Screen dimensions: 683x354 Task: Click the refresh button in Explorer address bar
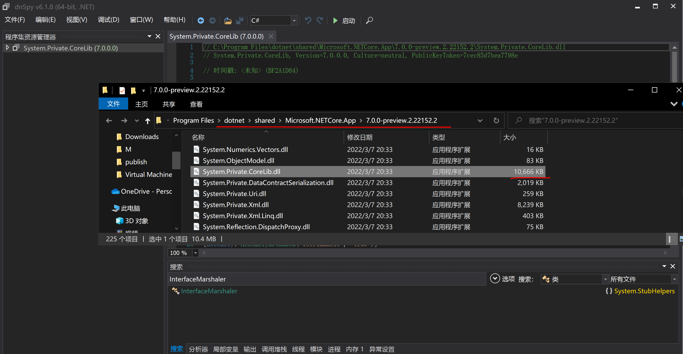pos(496,120)
